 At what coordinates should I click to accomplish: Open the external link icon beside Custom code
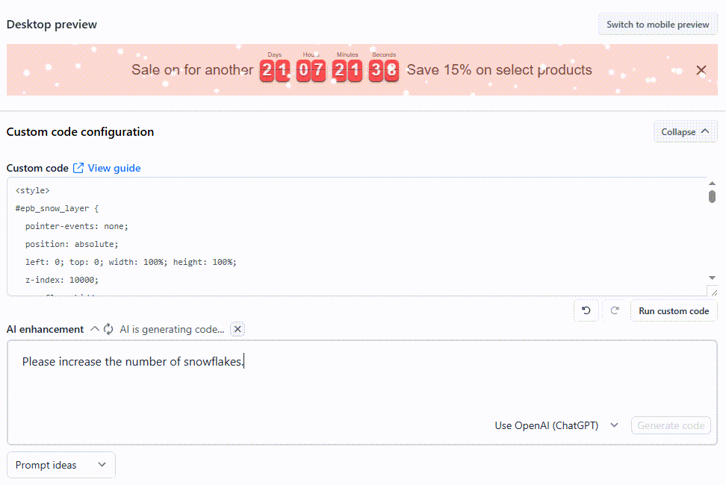[78, 168]
